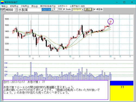Screen dimensions: 136x102
Task: Click the stock name field 日水製薬
Action: point(28,10)
